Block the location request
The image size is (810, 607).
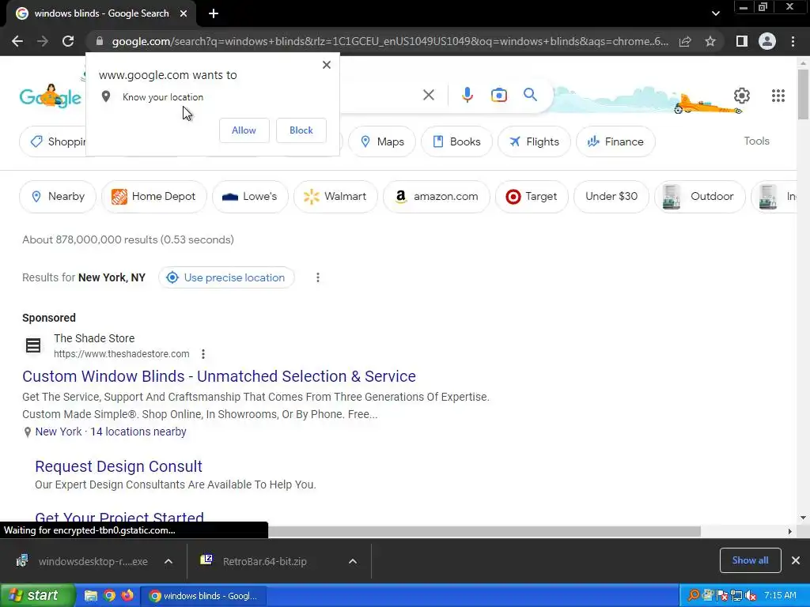point(301,130)
